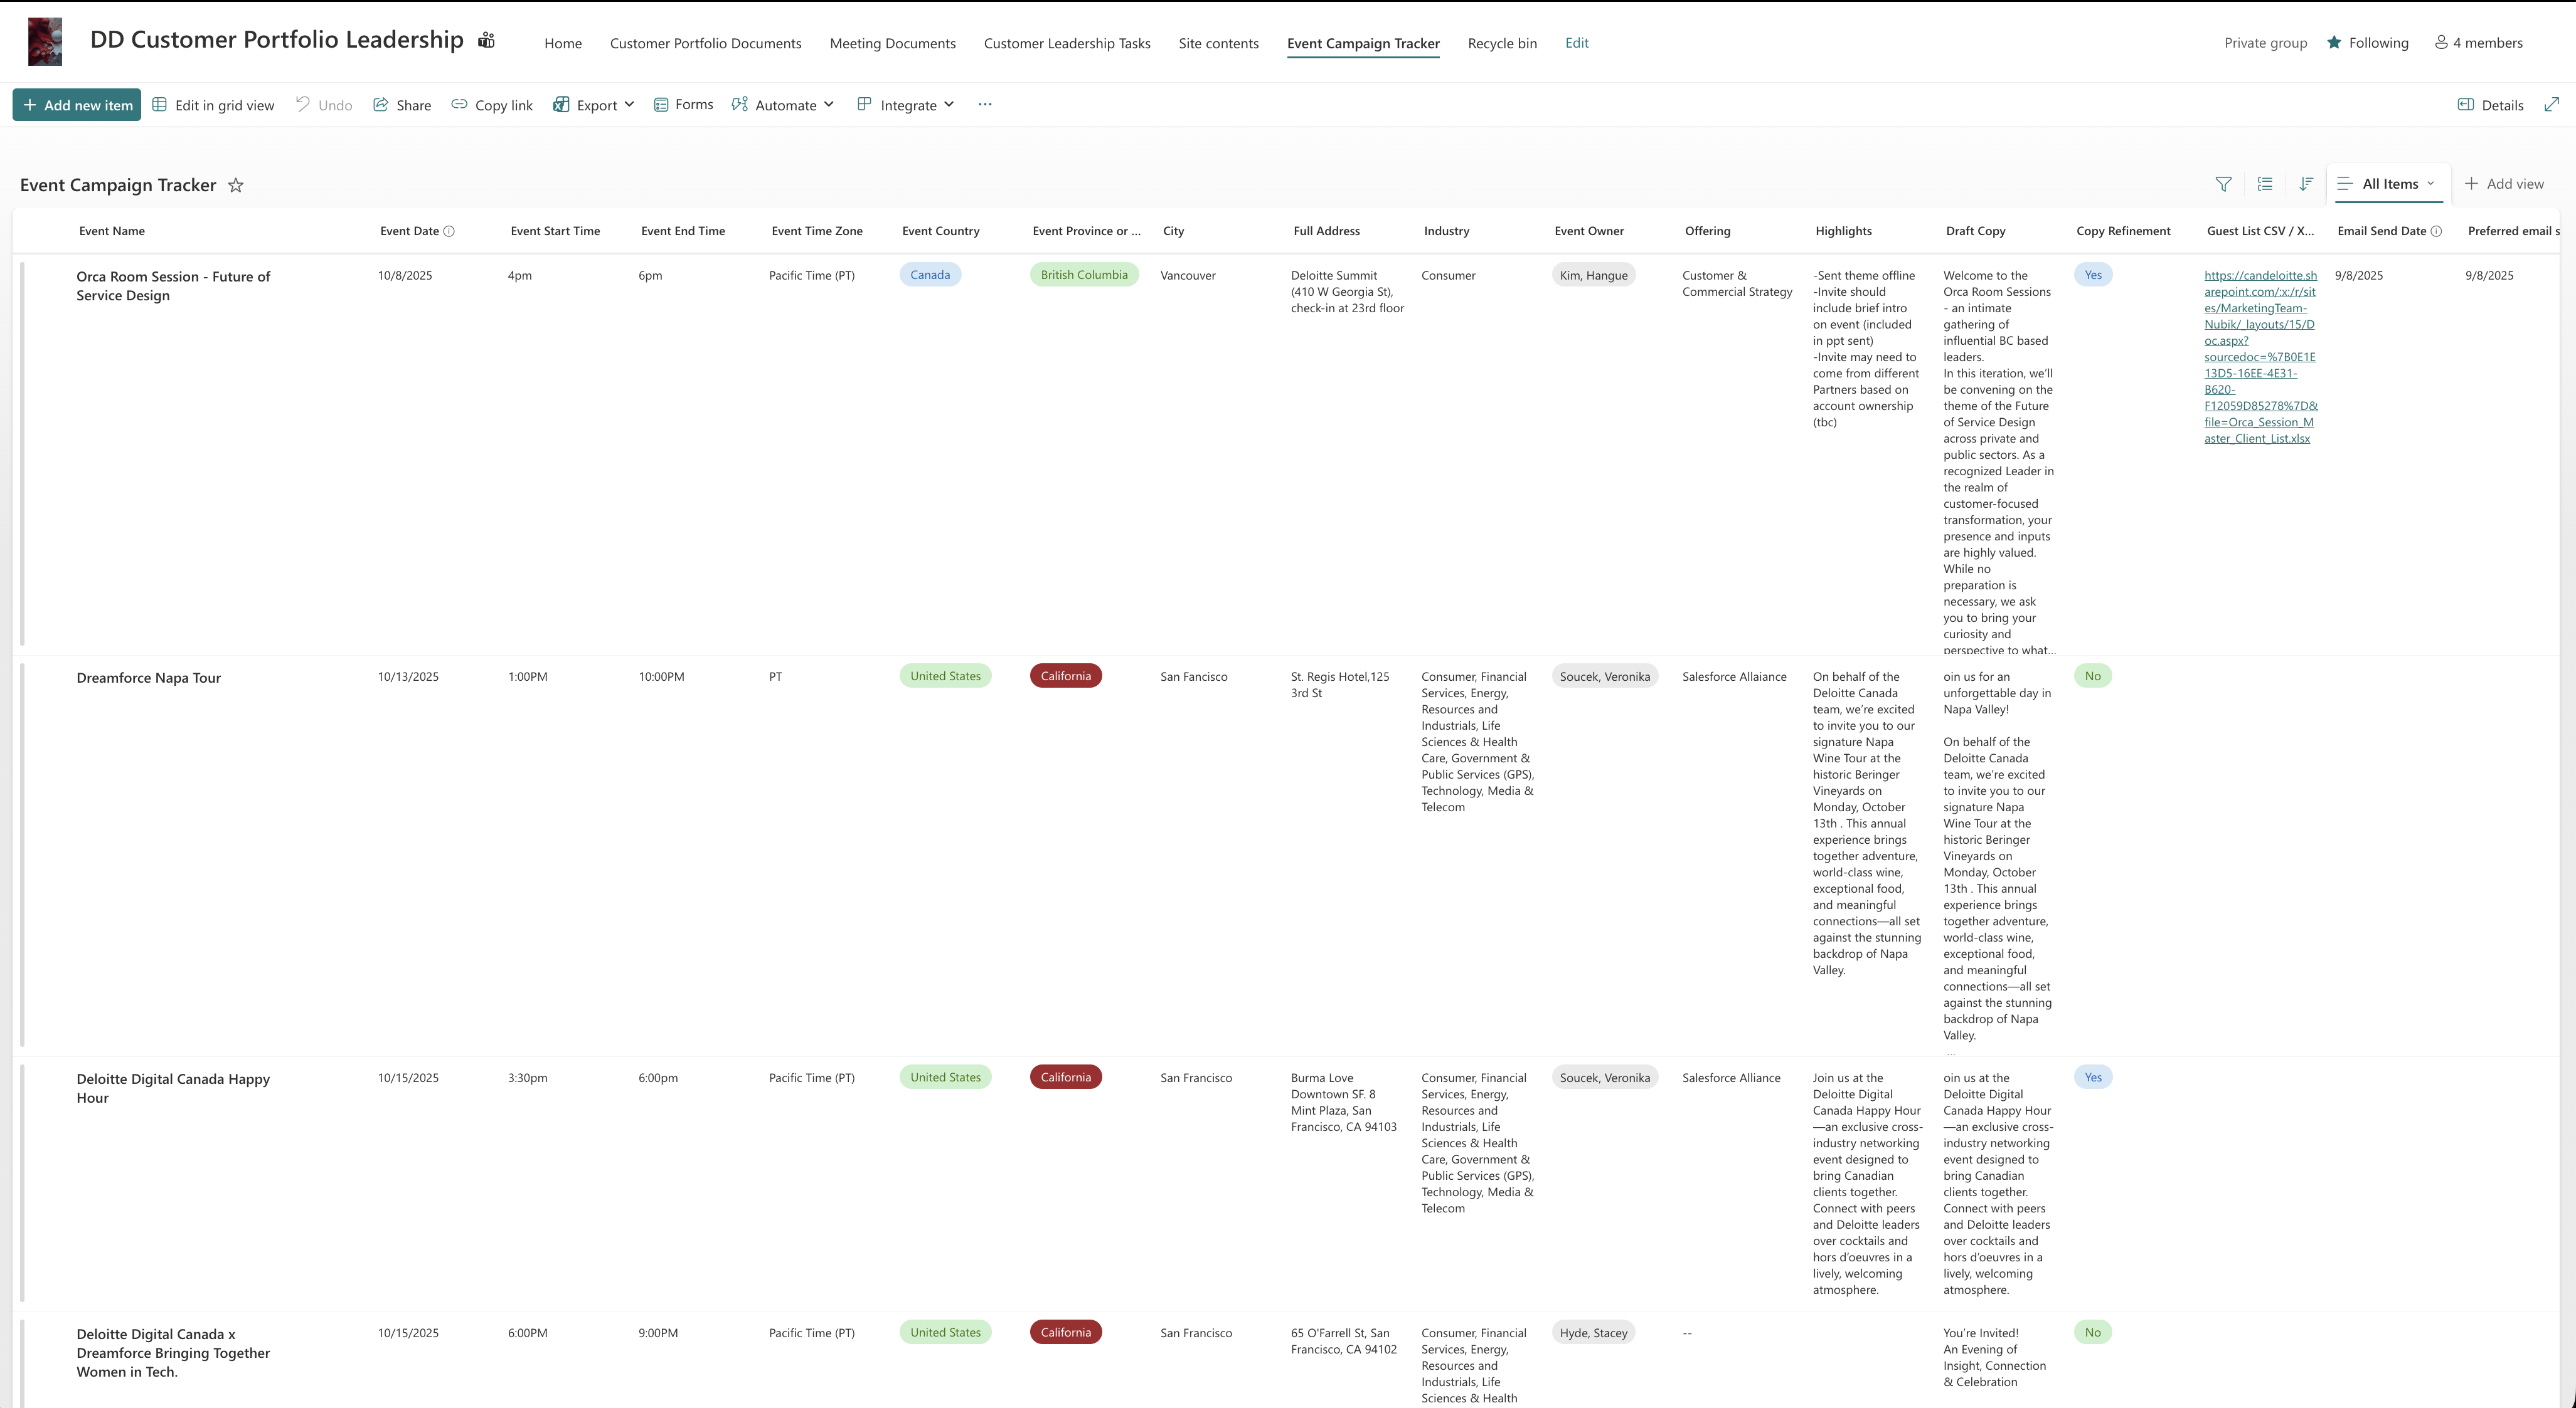2576x1408 pixels.
Task: Open Orca Room Session item
Action: point(173,286)
